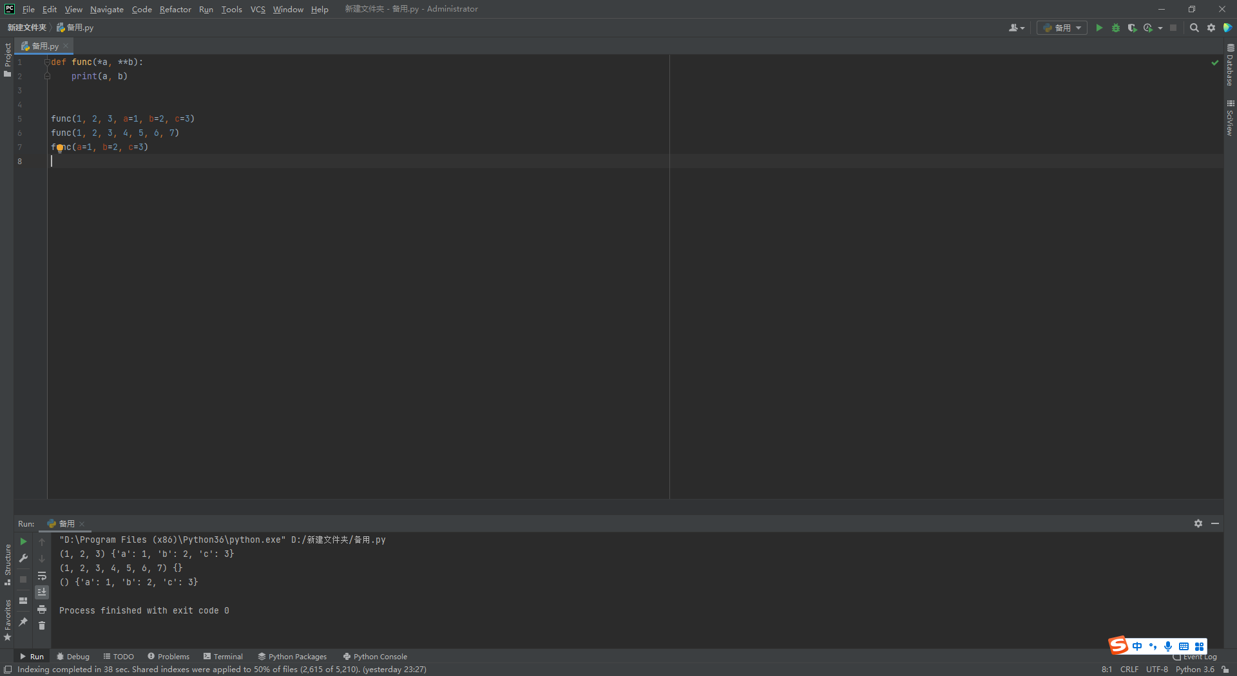Click the Python 3.6 interpreter in status bar
This screenshot has width=1237, height=676.
pyautogui.click(x=1194, y=670)
